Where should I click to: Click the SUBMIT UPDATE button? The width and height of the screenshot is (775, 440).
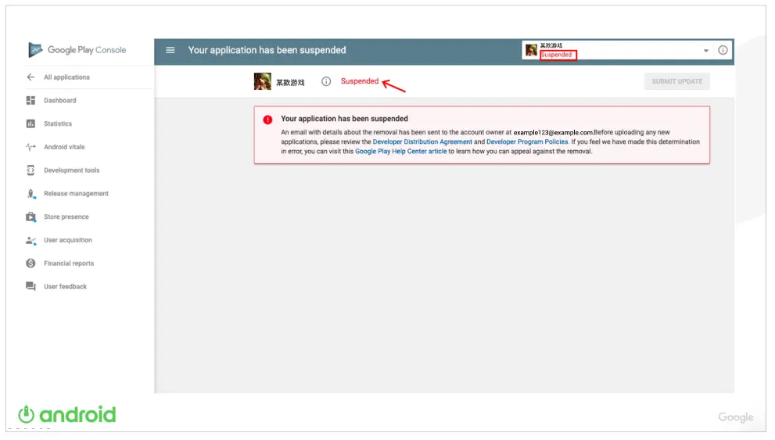[x=676, y=81]
